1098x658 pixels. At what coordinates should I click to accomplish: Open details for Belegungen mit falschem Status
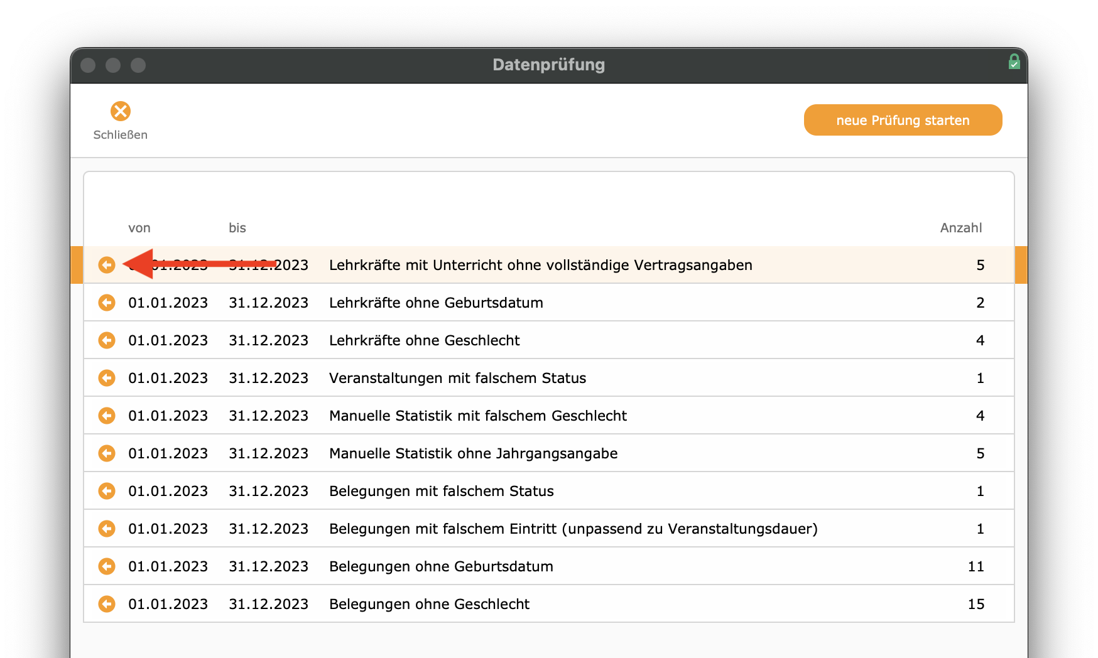click(x=107, y=491)
